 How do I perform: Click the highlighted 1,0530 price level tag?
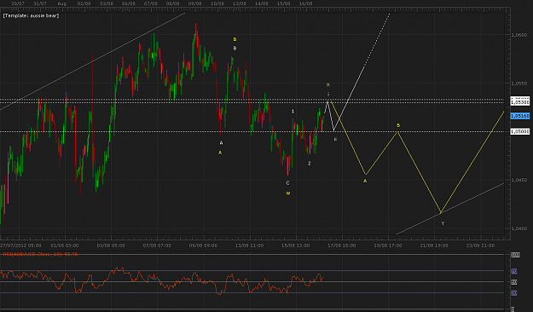pos(520,101)
